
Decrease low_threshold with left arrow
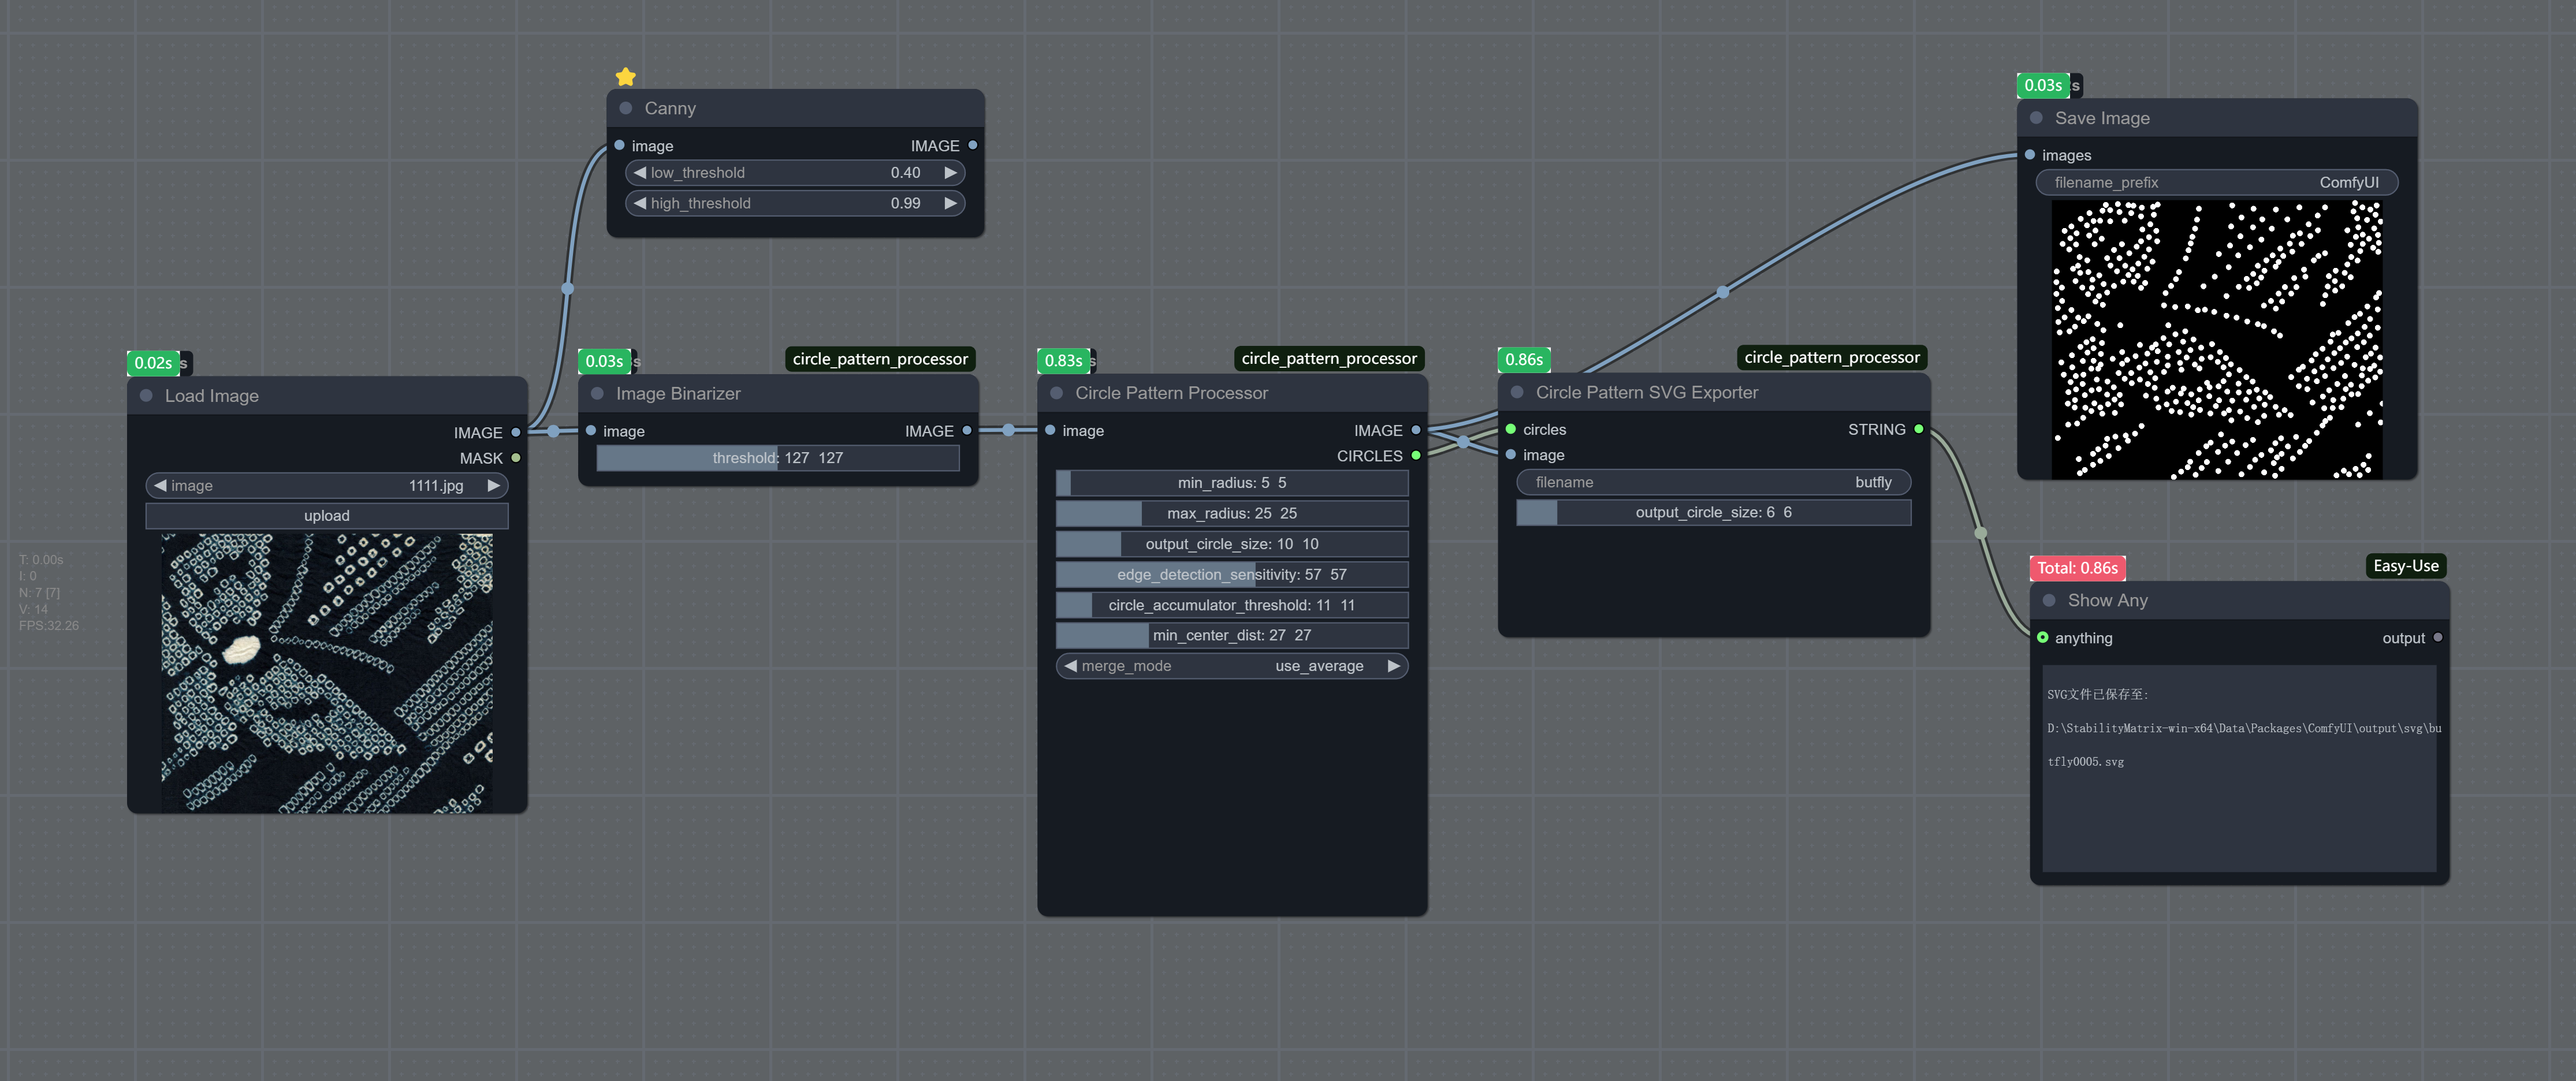pos(640,173)
